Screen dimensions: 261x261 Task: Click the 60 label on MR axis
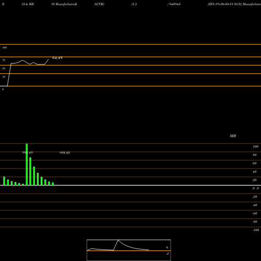point(255,163)
